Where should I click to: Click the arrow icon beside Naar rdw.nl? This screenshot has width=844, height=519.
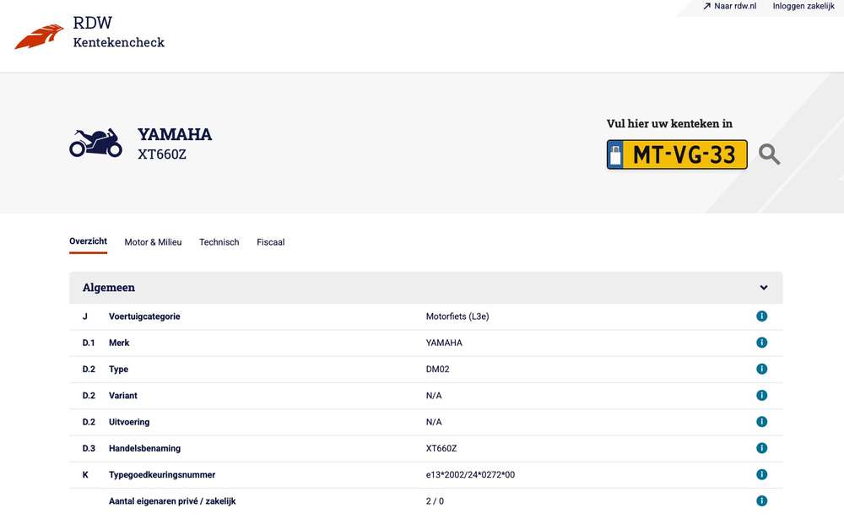706,7
